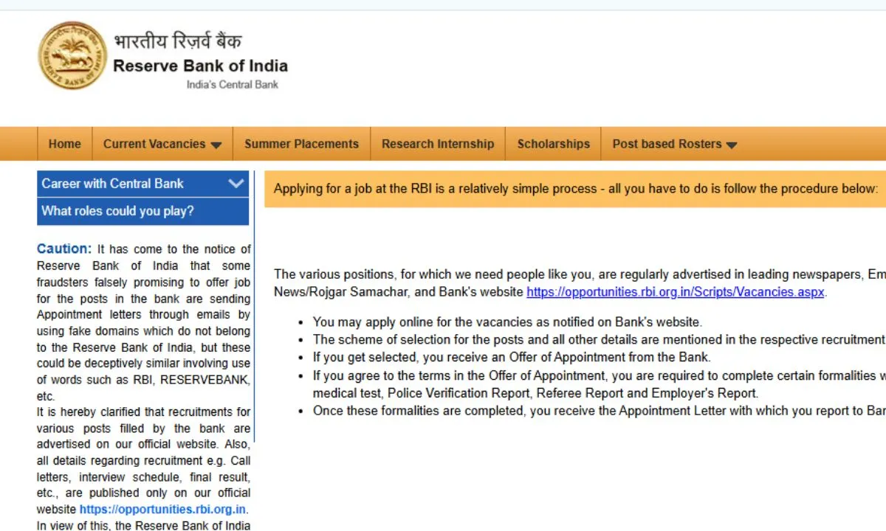
Task: Click the Hindi bank name heading
Action: (177, 41)
